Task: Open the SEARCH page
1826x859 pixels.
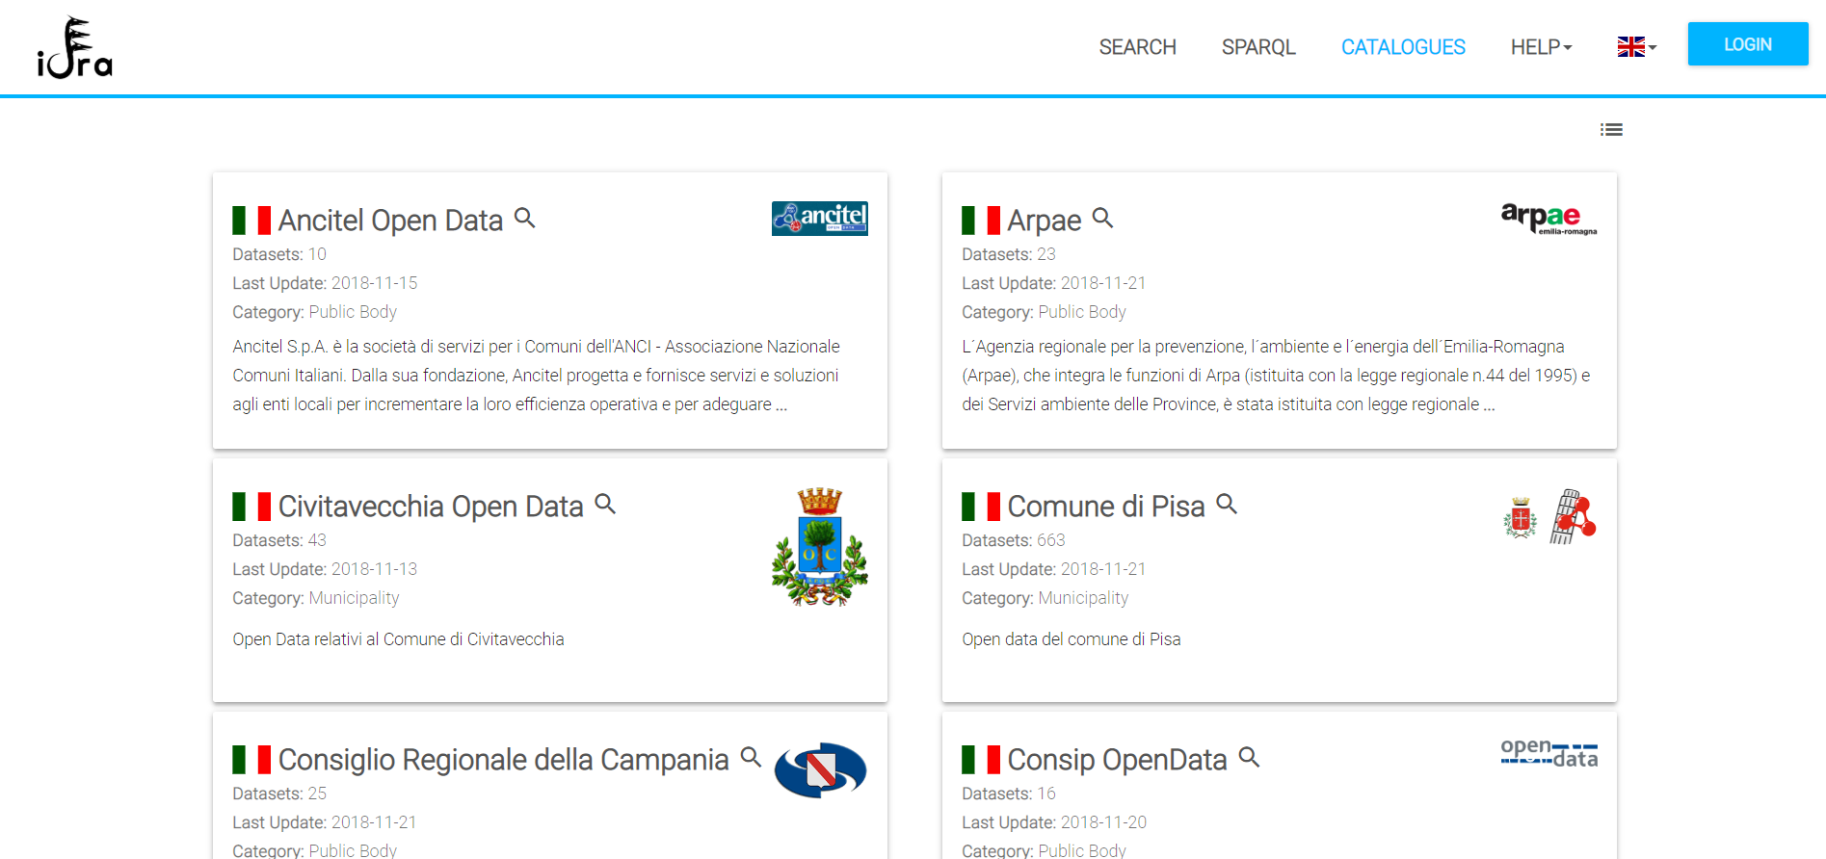Action: pyautogui.click(x=1137, y=47)
